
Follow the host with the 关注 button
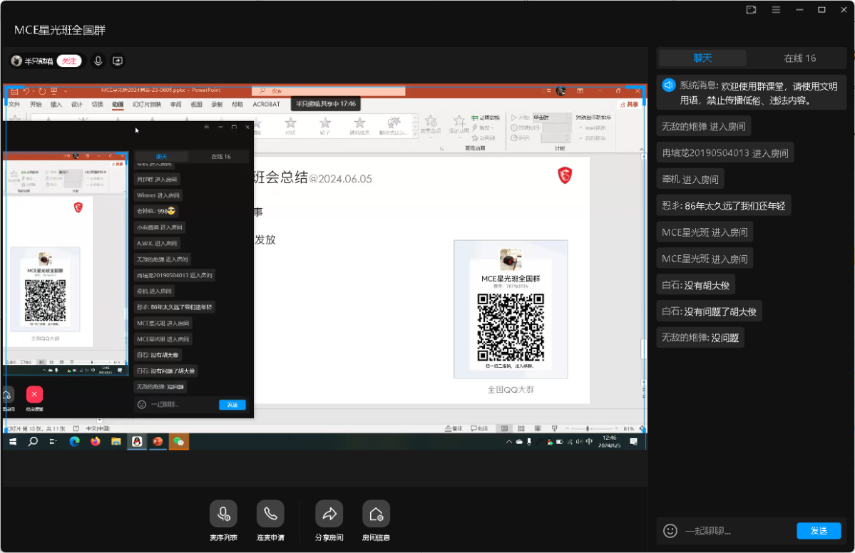pyautogui.click(x=69, y=61)
